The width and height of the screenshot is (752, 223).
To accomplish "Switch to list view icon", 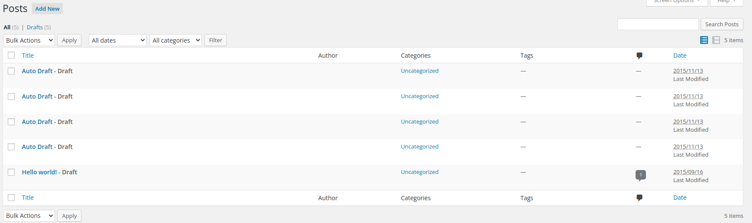I will [704, 40].
